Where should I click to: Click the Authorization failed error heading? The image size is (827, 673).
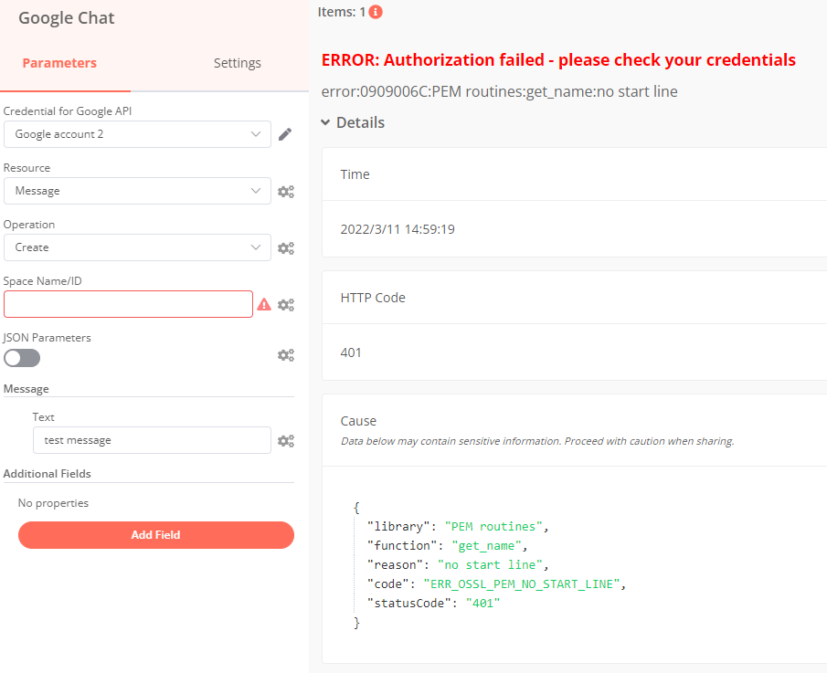point(558,60)
